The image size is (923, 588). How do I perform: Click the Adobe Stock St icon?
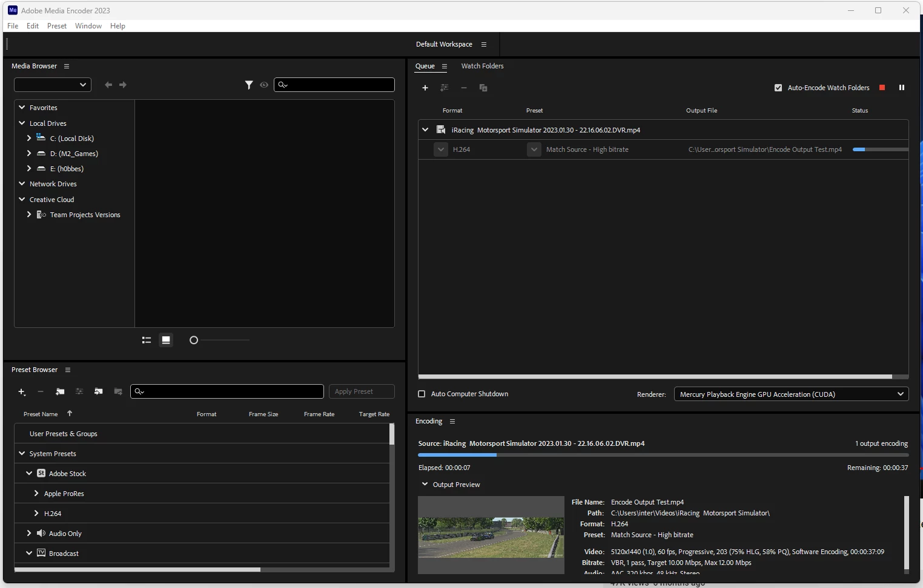[41, 473]
